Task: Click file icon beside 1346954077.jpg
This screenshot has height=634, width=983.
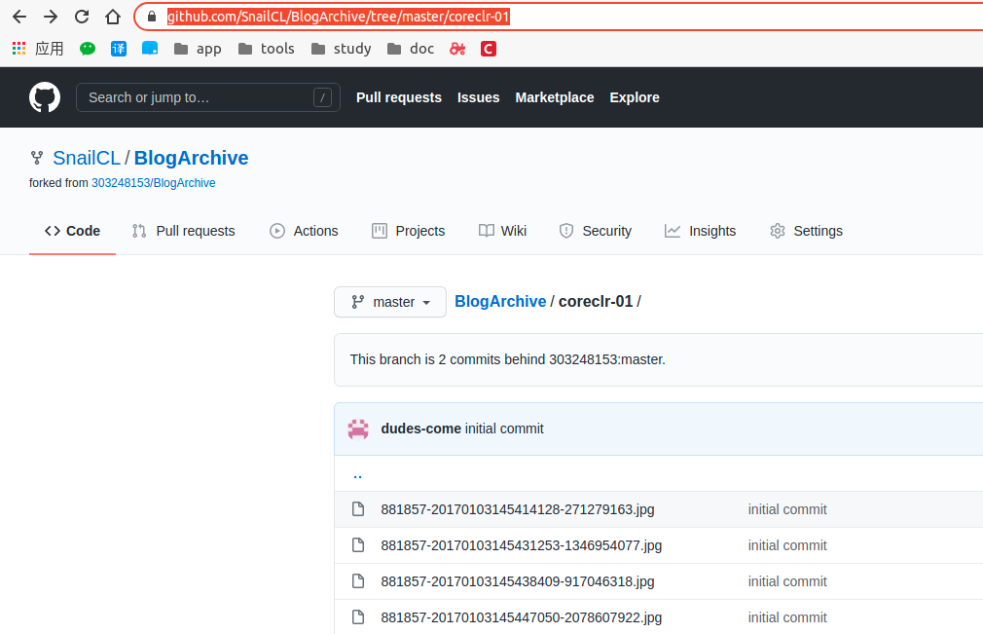Action: [358, 545]
